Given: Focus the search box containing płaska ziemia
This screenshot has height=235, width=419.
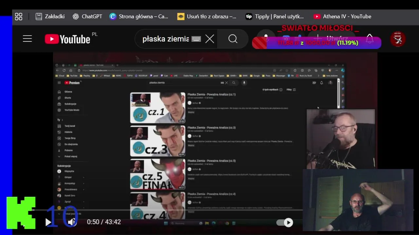Looking at the screenshot, I should [166, 39].
